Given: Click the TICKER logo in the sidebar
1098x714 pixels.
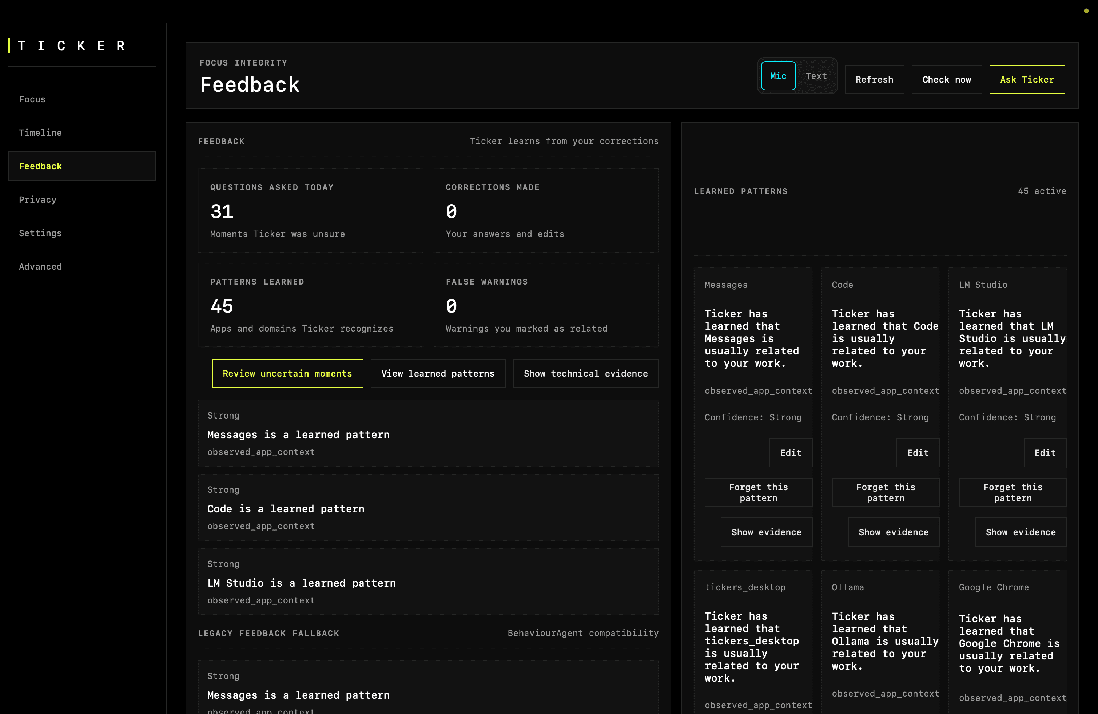Looking at the screenshot, I should (x=67, y=46).
